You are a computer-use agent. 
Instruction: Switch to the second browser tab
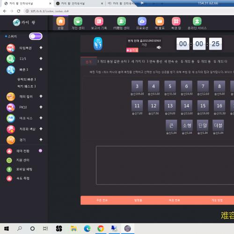80,3
